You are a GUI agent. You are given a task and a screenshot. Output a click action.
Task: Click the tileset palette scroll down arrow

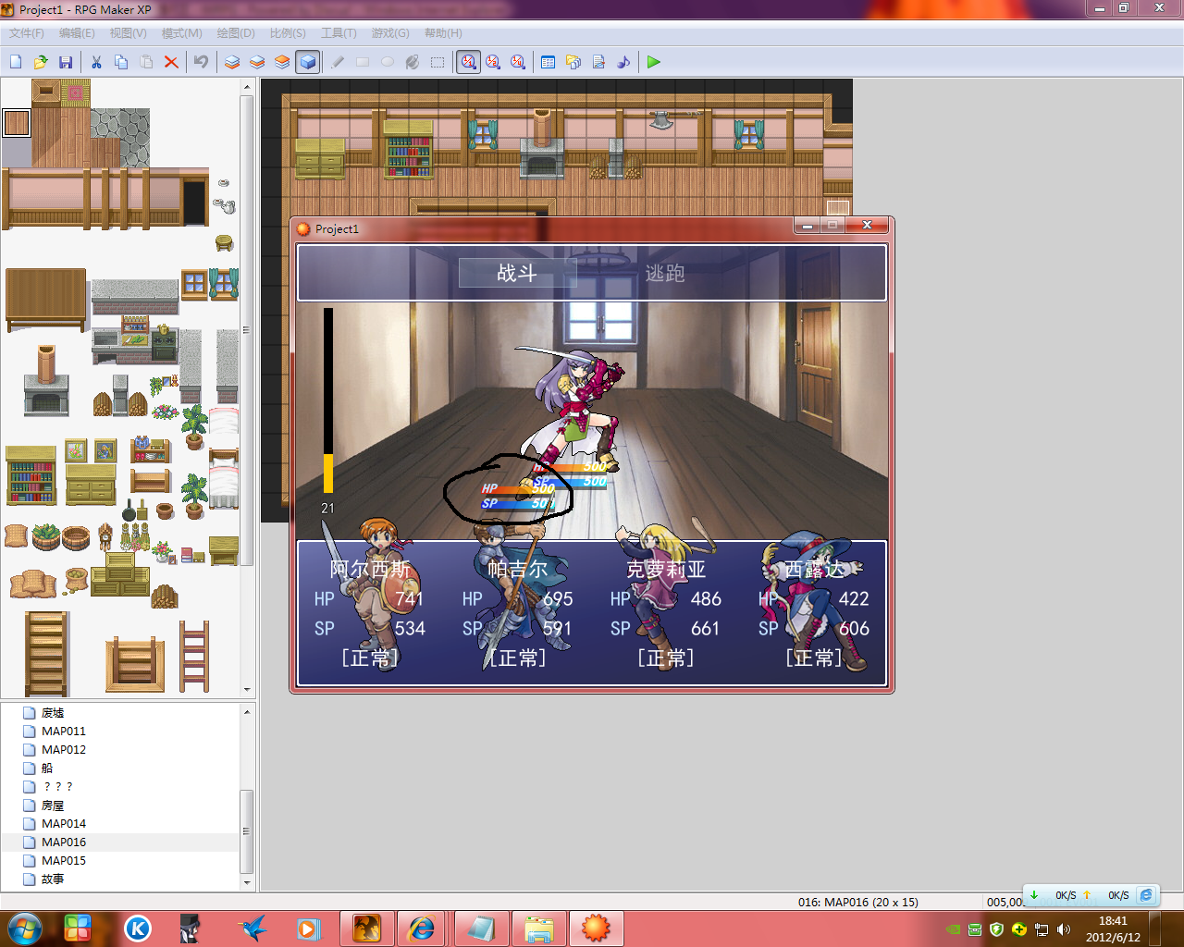tap(247, 689)
